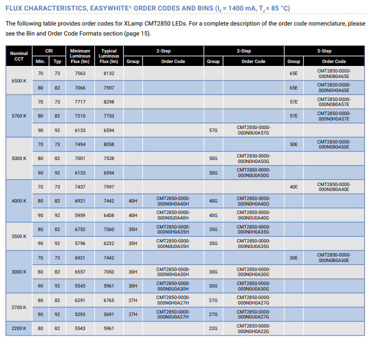The height and width of the screenshot is (343, 373).
Task: Click order code CMT2850-0000-000N0H0A30G
Action: [x=253, y=271]
